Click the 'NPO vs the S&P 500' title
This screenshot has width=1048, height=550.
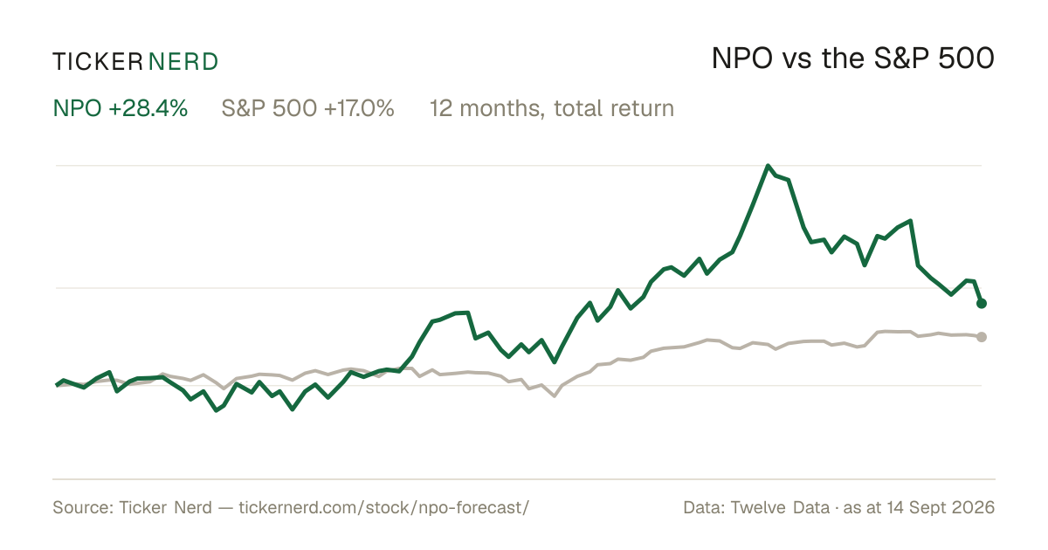tap(853, 58)
